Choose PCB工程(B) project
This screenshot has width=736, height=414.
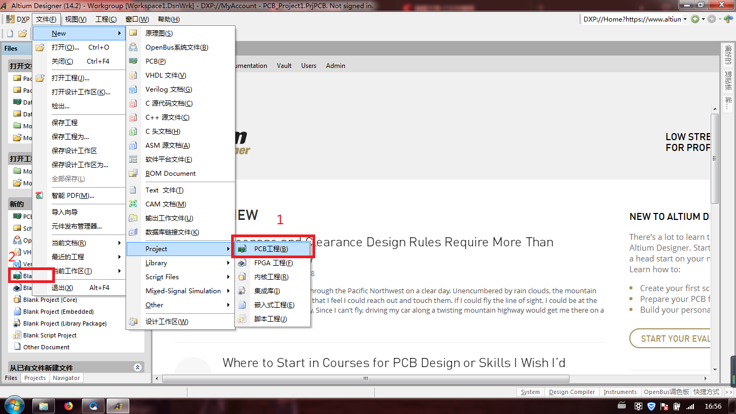point(273,249)
